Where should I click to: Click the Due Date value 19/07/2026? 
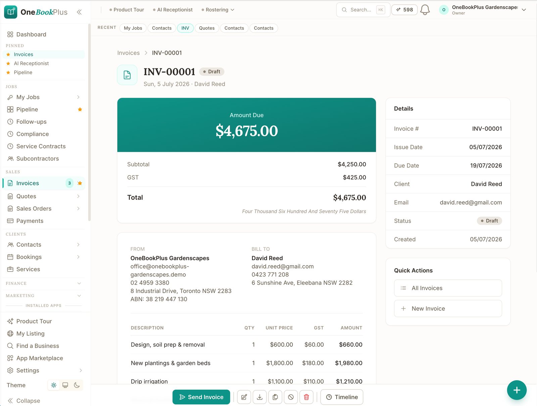point(486,166)
